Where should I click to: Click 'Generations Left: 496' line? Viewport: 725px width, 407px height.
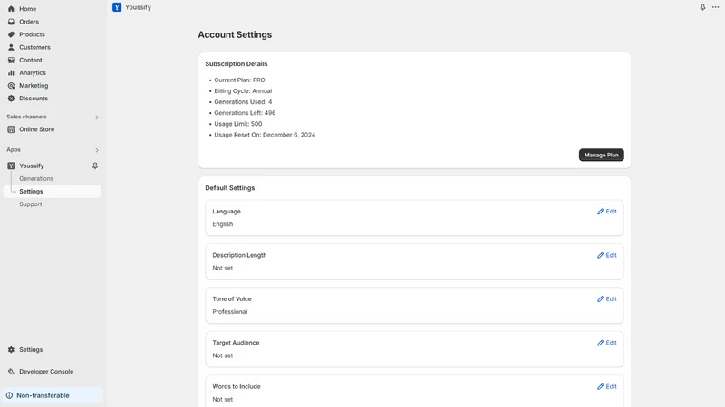tap(245, 113)
